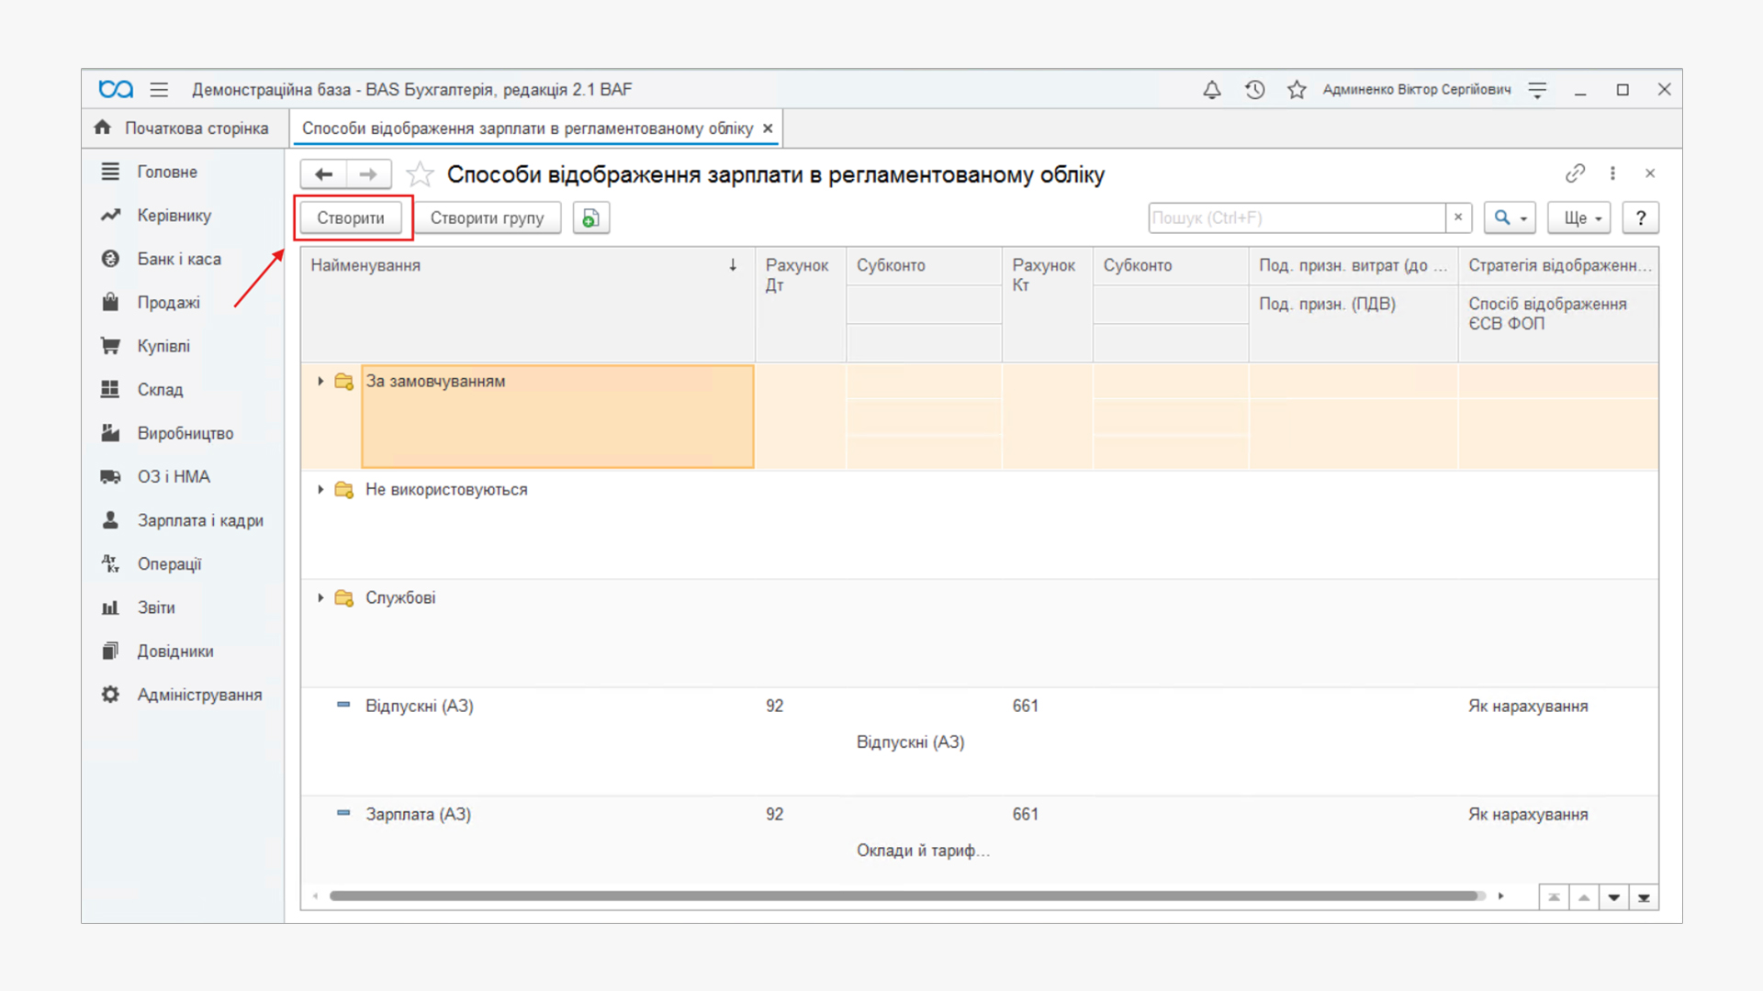Open Зарплата і кадри sidebar section

tap(199, 520)
